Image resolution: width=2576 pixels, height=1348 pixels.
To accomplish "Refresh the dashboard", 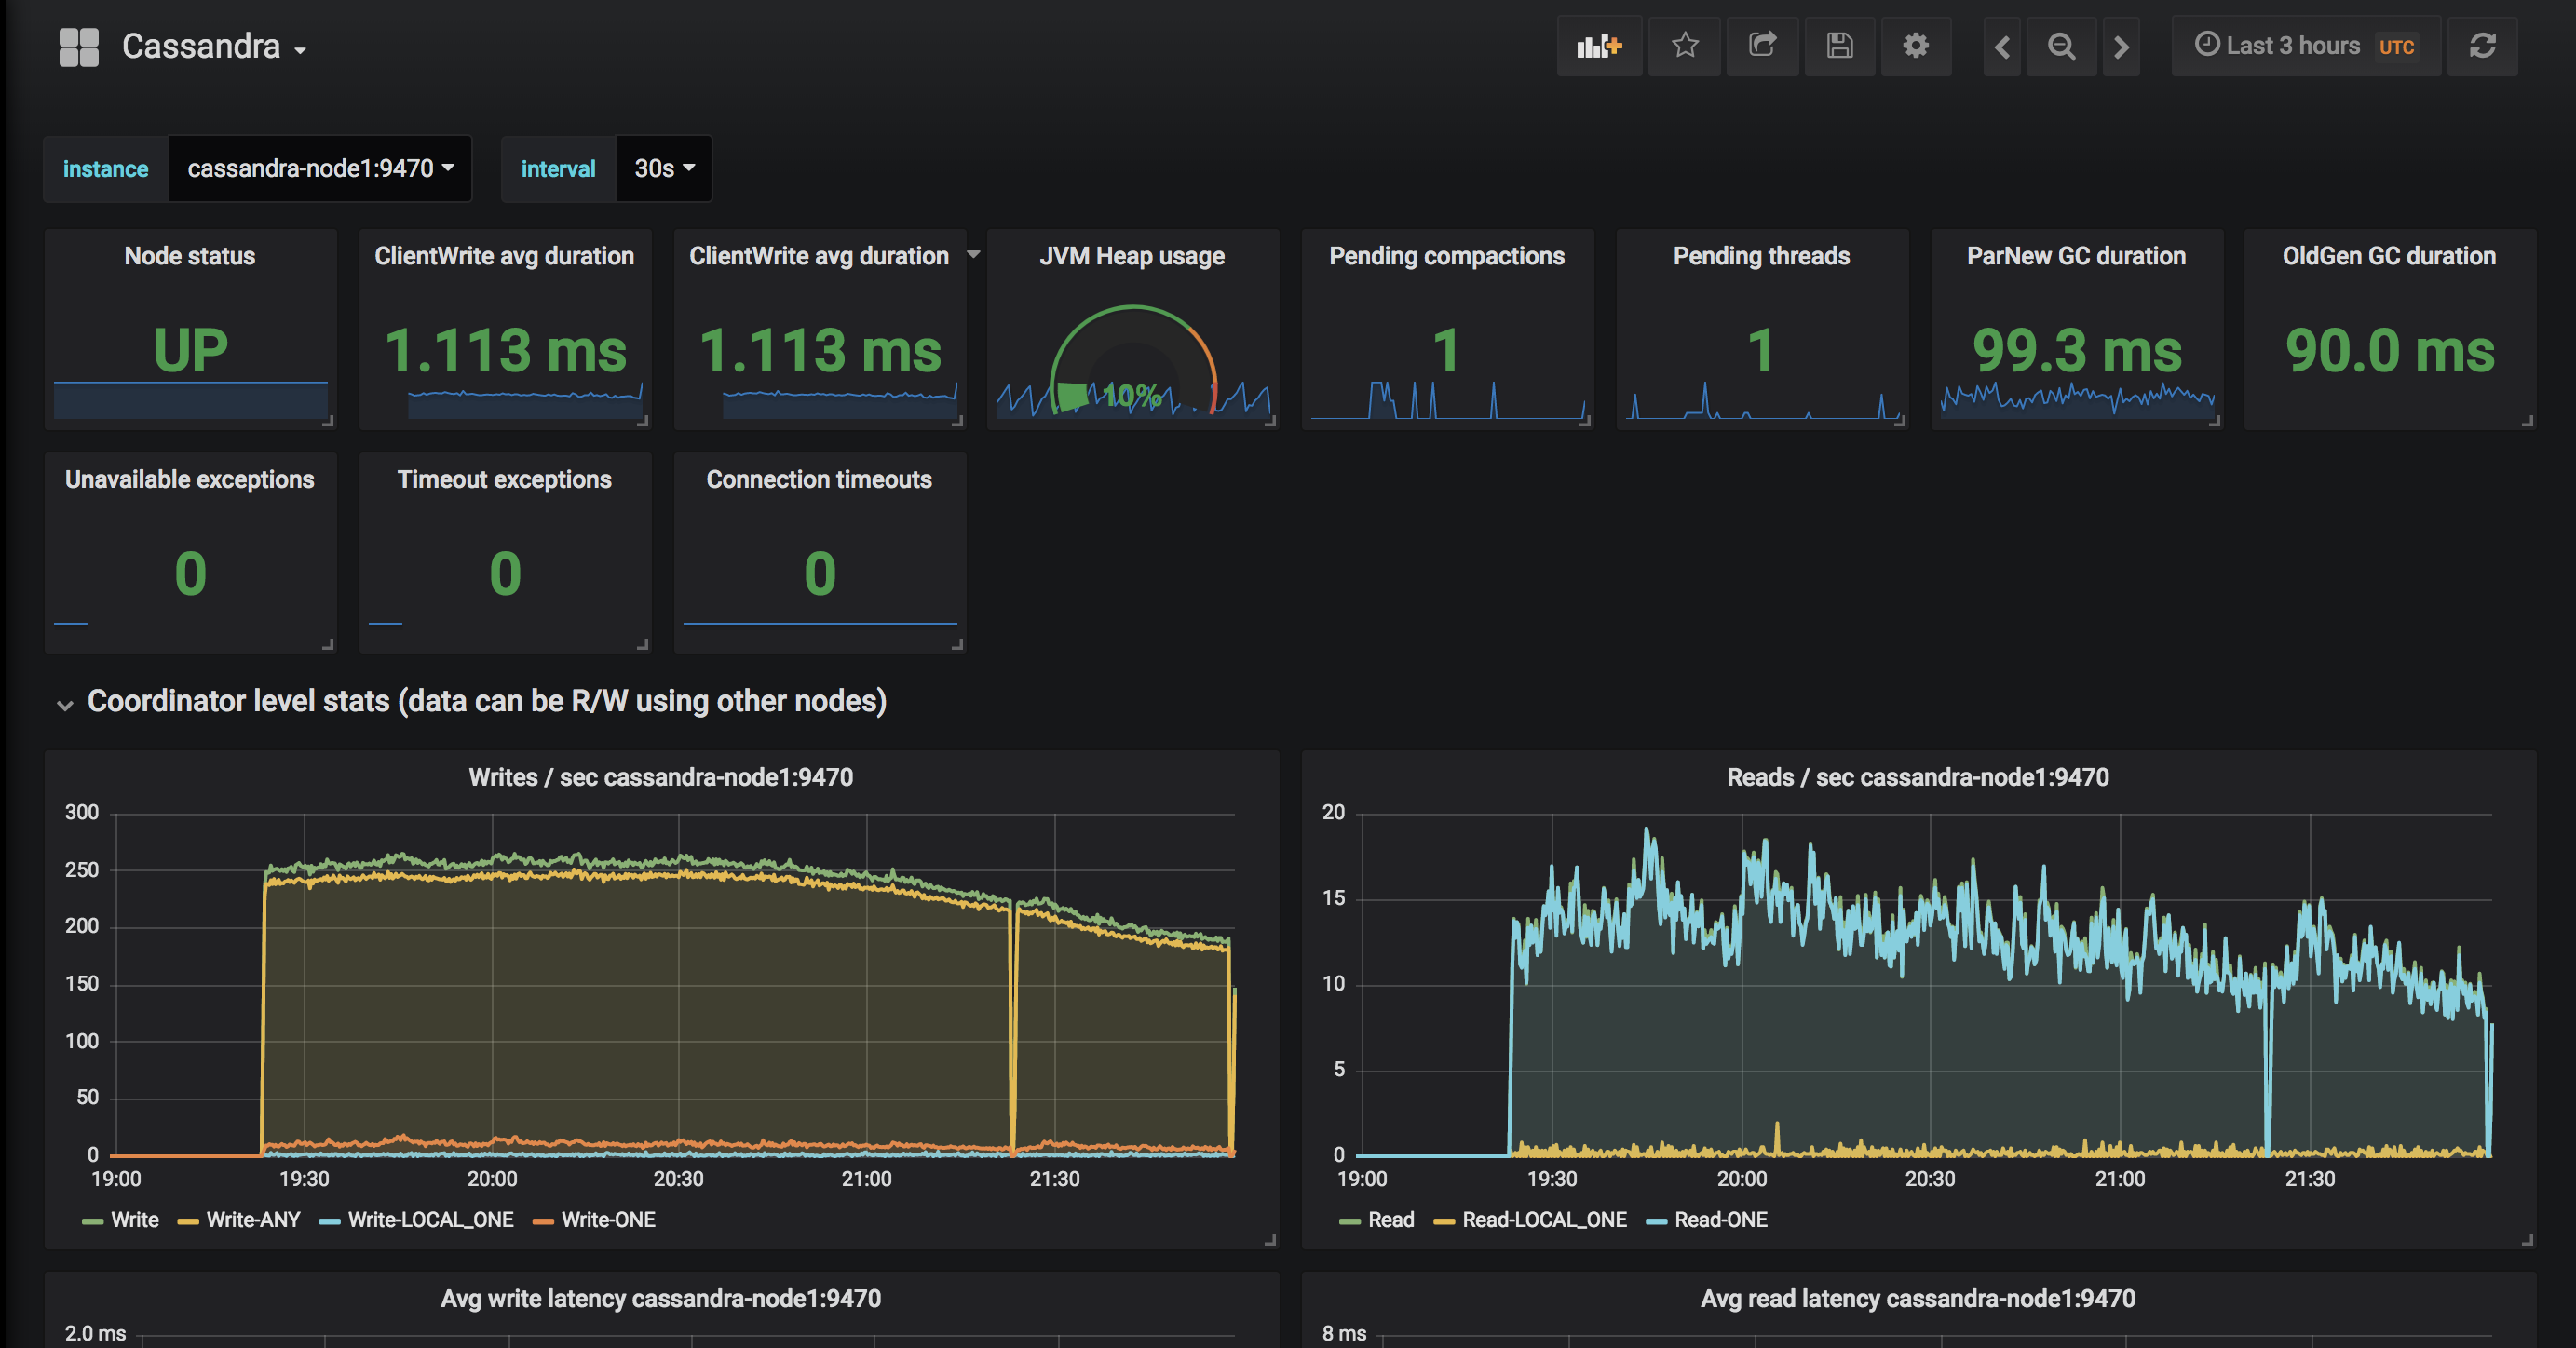I will pyautogui.click(x=2482, y=46).
